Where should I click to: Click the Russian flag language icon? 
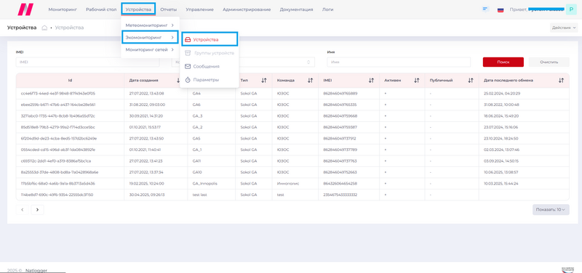click(501, 9)
